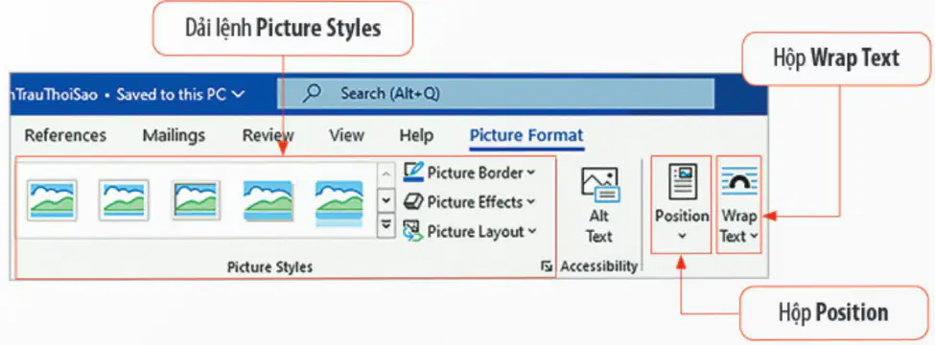Click the Picture Border pen icon
The height and width of the screenshot is (345, 935).
(x=413, y=172)
